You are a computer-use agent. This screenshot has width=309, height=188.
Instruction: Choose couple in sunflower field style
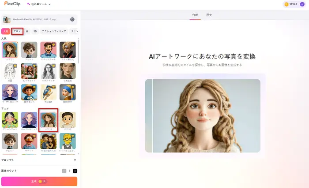point(48,141)
